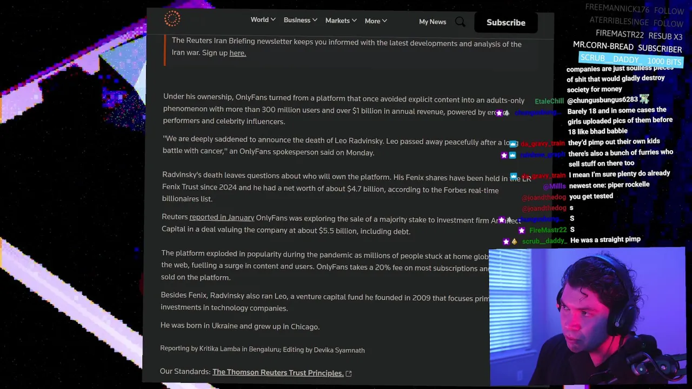This screenshot has width=692, height=389.
Task: Click the Reuters logo icon
Action: (172, 19)
